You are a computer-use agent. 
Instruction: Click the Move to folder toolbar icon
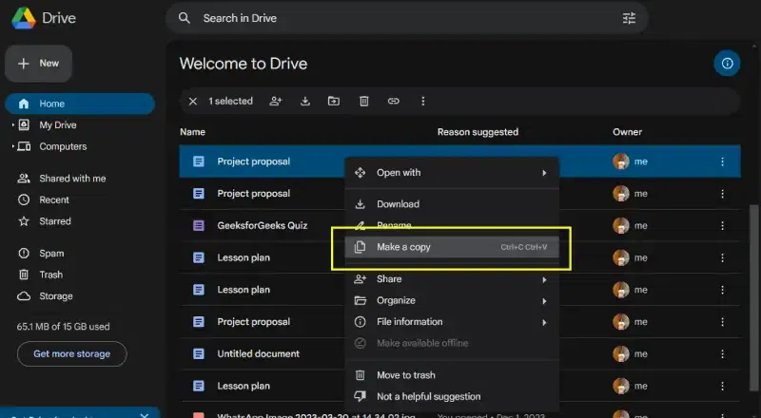pyautogui.click(x=334, y=101)
